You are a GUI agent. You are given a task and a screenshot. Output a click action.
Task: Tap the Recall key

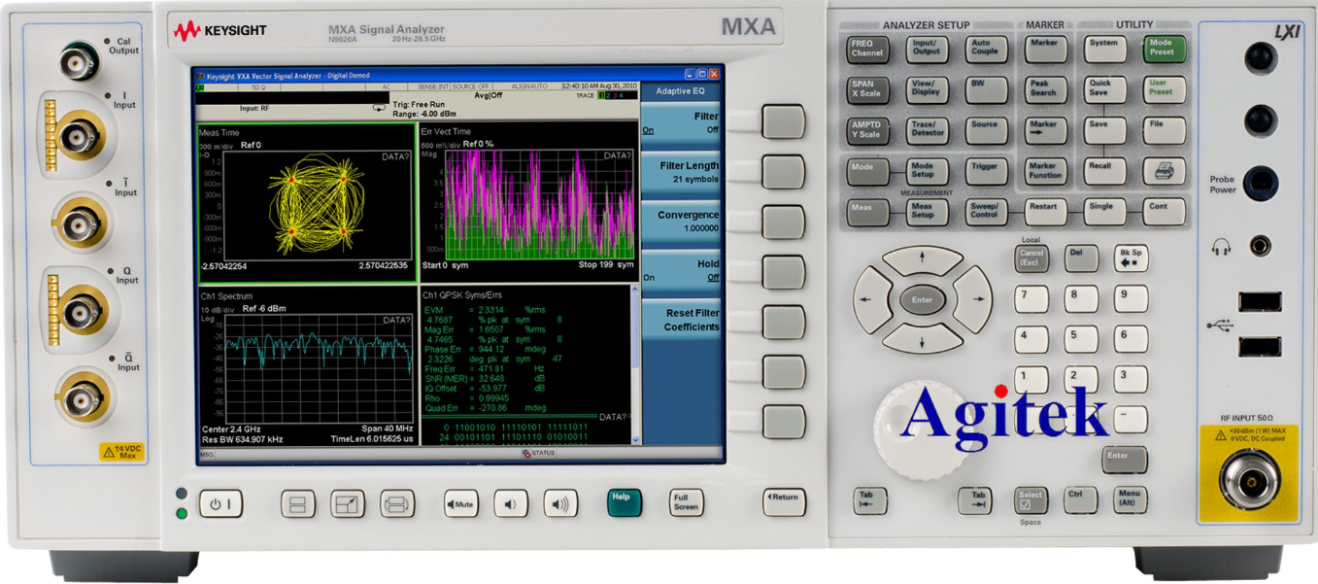1104,172
